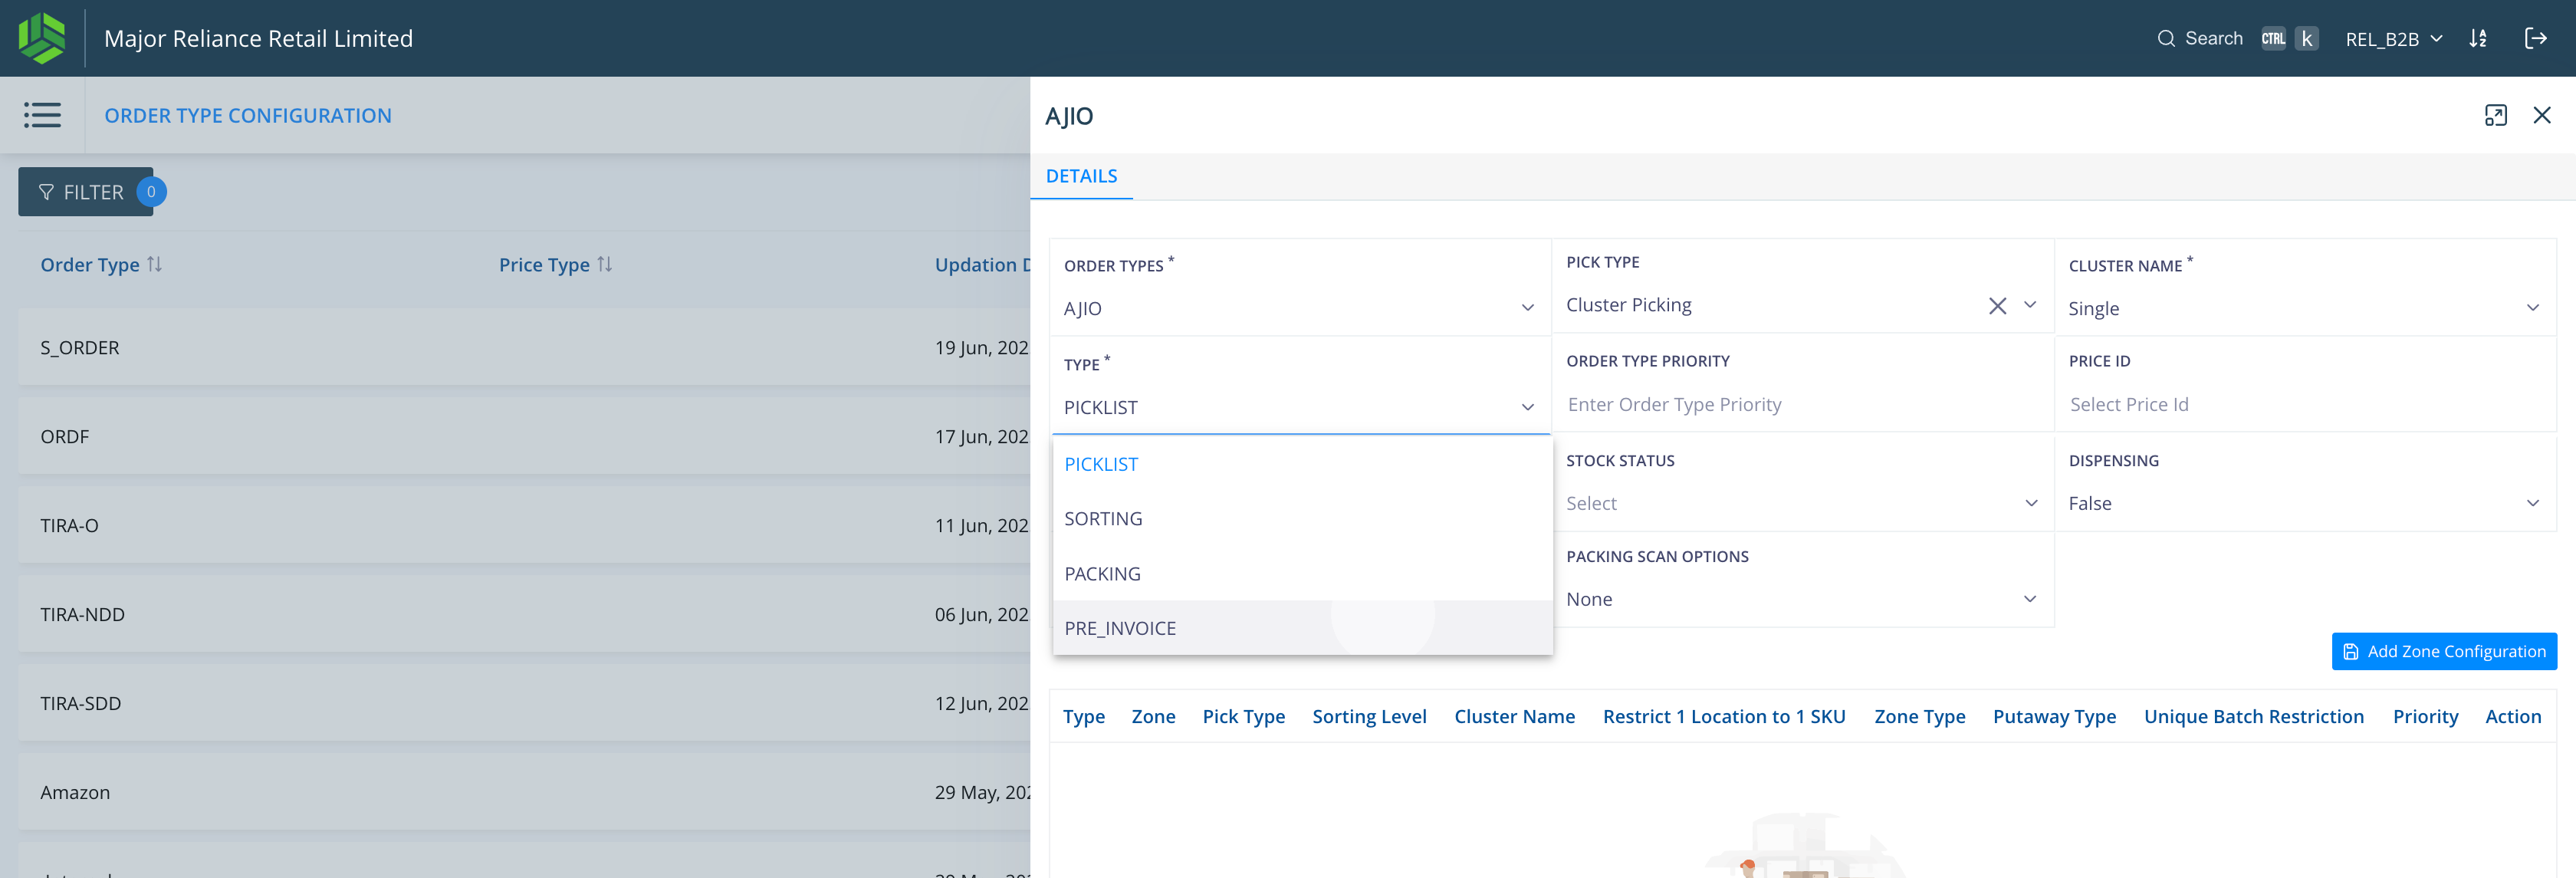Click Unique Batch Restriction column header

coord(2253,716)
